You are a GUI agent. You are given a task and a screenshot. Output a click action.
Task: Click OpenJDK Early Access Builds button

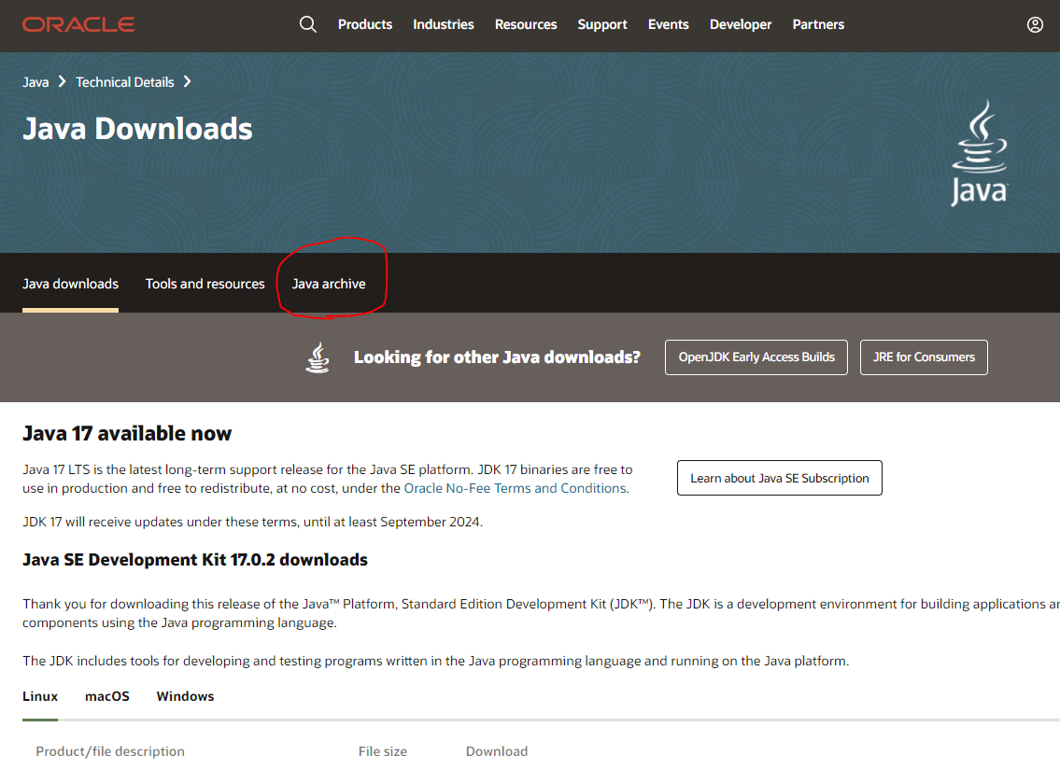756,357
